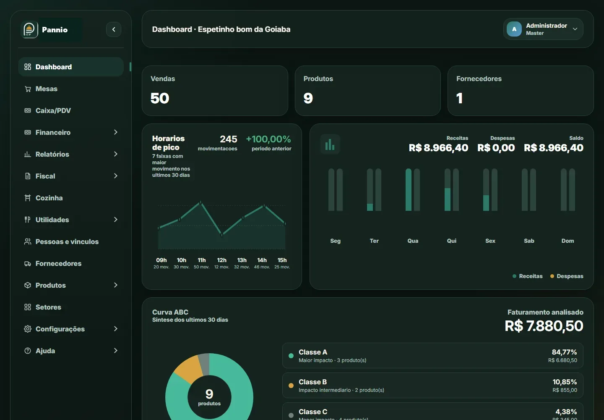This screenshot has height=420, width=604.
Task: Click the bar chart icon in revenue panel
Action: (330, 144)
